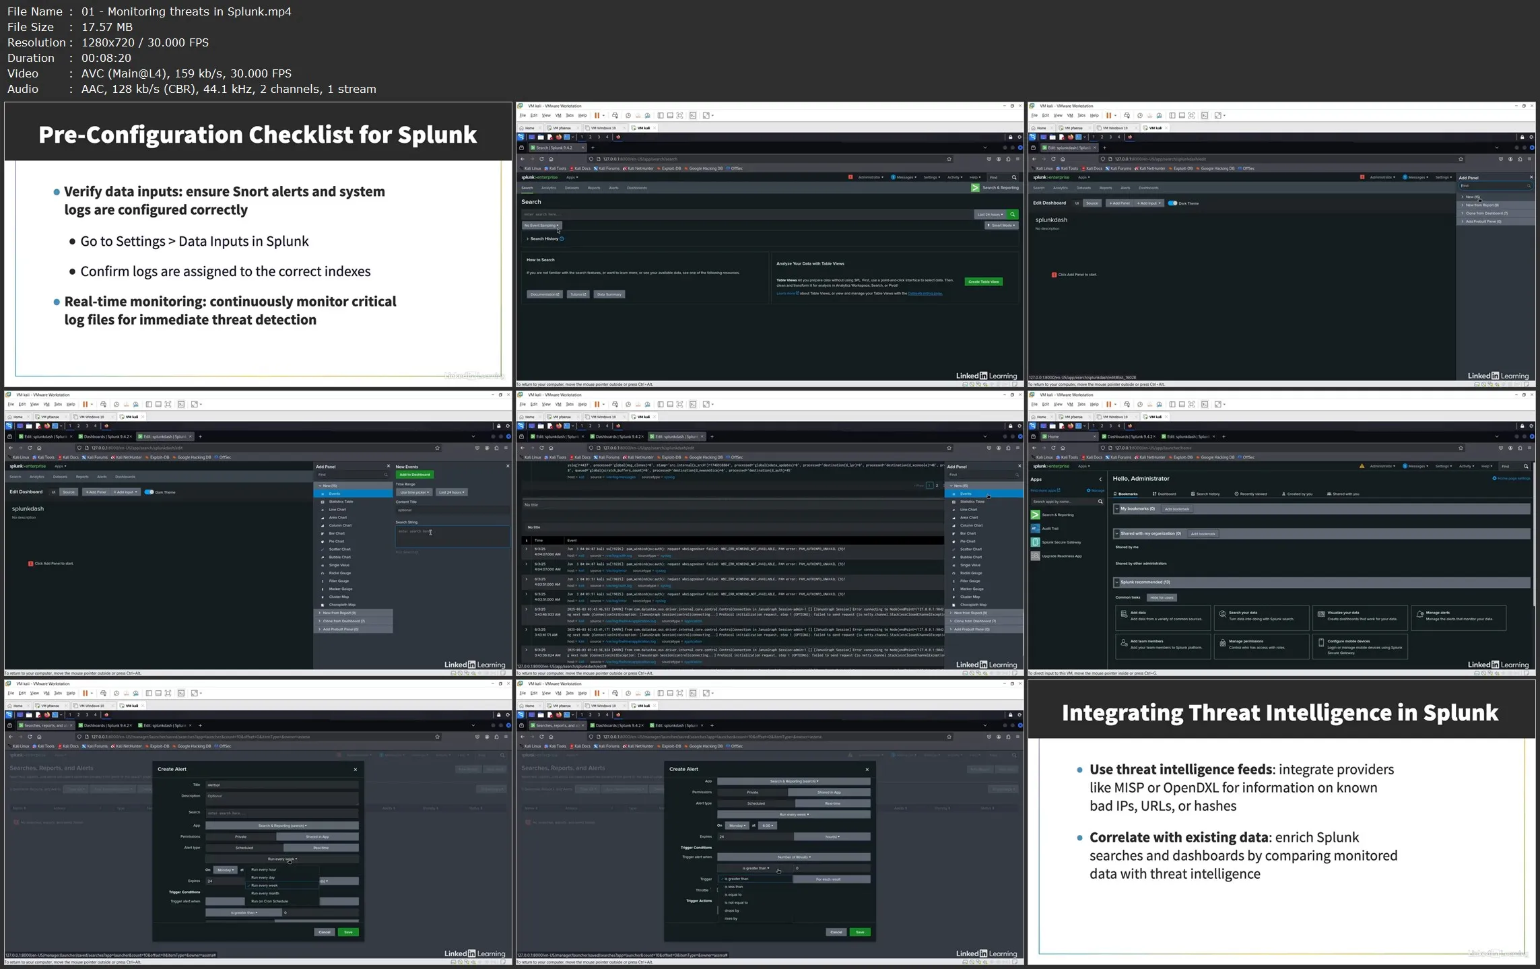
Task: Open Last 24 hours time picker on Search page
Action: (990, 214)
